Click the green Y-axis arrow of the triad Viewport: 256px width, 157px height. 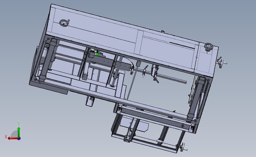(19, 133)
